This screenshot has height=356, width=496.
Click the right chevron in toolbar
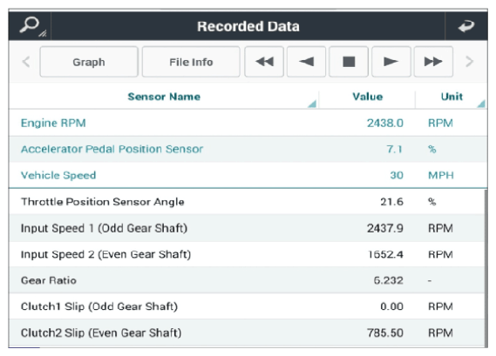coord(470,62)
